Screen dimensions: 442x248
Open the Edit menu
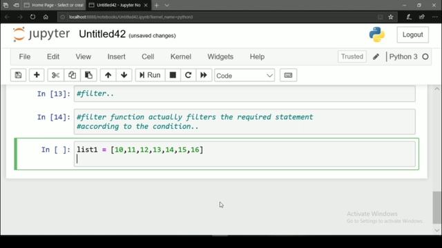click(x=53, y=56)
